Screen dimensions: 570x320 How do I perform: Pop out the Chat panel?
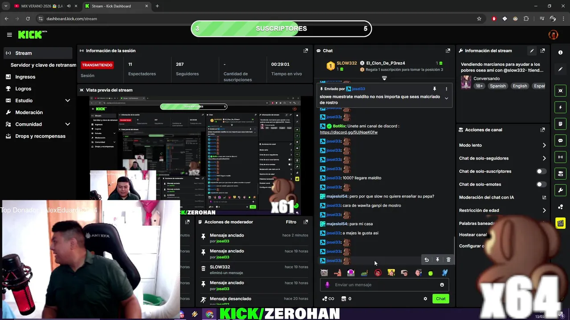pyautogui.click(x=448, y=51)
